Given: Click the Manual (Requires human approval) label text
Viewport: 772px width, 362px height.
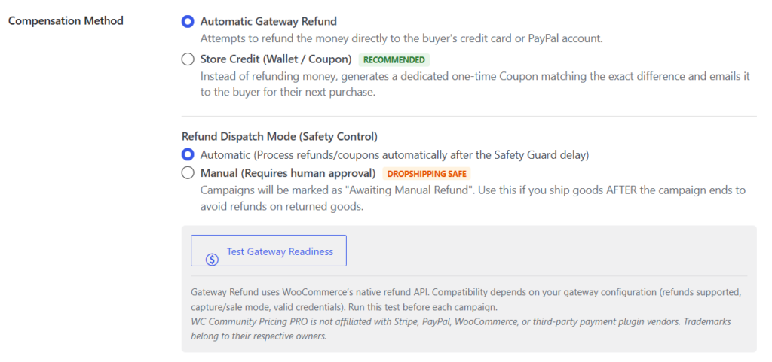Looking at the screenshot, I should [288, 173].
